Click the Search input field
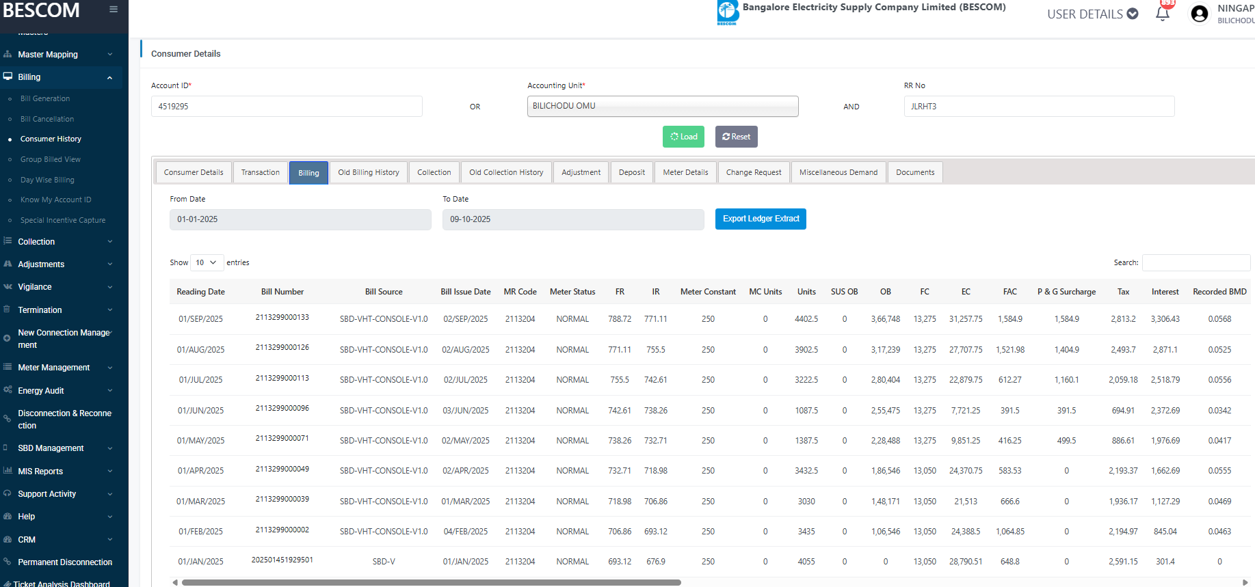 point(1195,262)
